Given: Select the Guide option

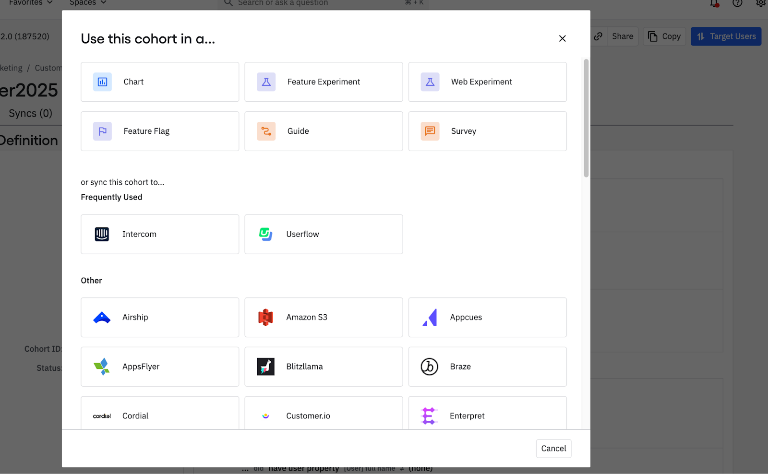Looking at the screenshot, I should (324, 131).
